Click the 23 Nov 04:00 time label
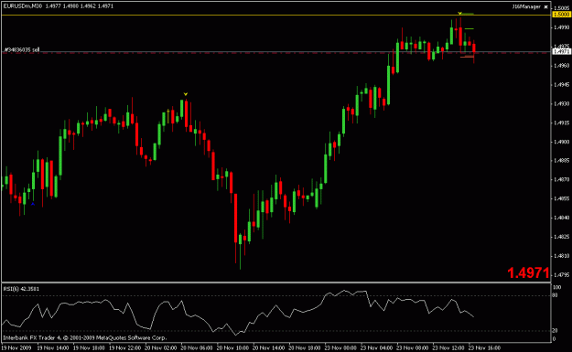The image size is (572, 352). click(x=376, y=348)
